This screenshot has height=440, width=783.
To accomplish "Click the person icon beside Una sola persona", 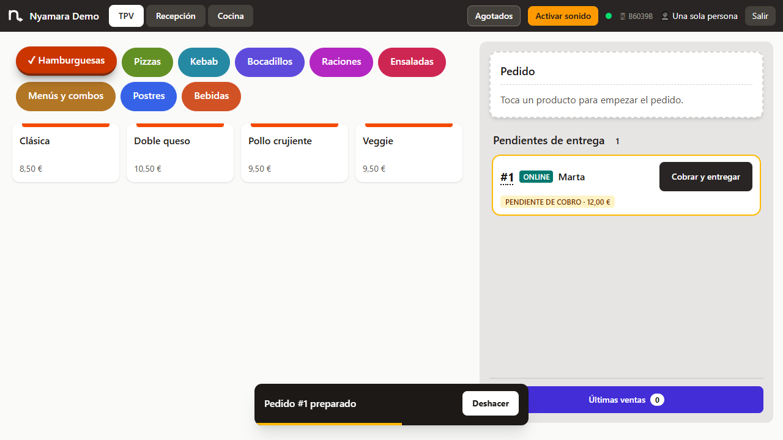I will (665, 16).
